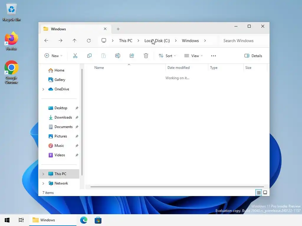Screen dimensions: 302x226
Task: Open the New dropdown menu
Action: 53,56
